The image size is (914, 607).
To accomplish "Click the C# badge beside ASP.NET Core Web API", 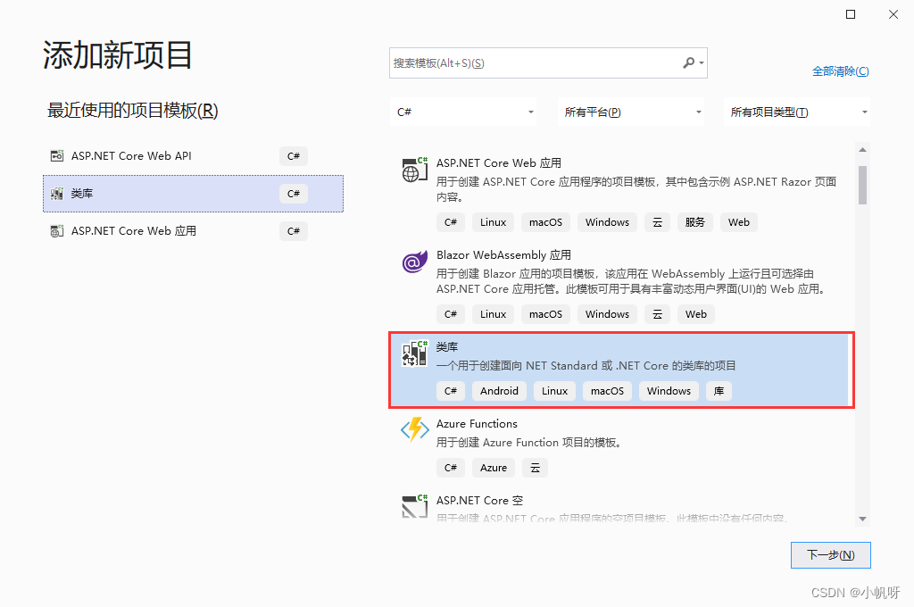I will pyautogui.click(x=293, y=156).
